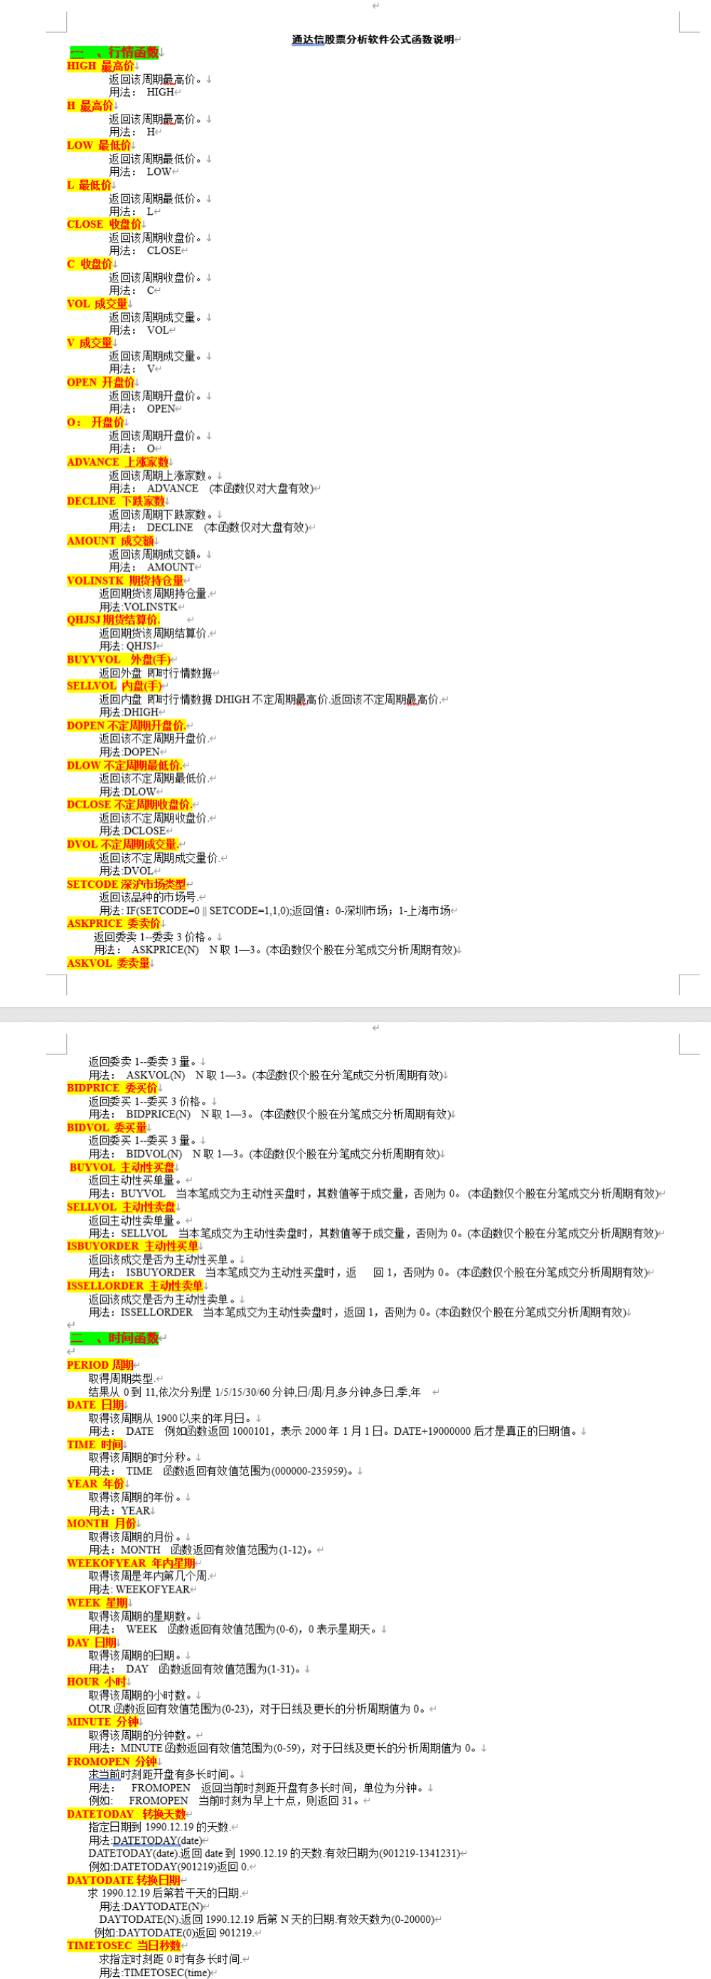Click the heading 'BUYVOL 主动性买盘'

tap(122, 1168)
